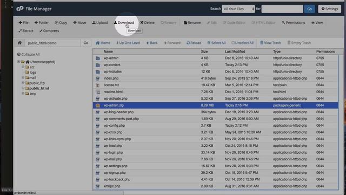
Task: Click the Delete toolbar button
Action: [147, 23]
